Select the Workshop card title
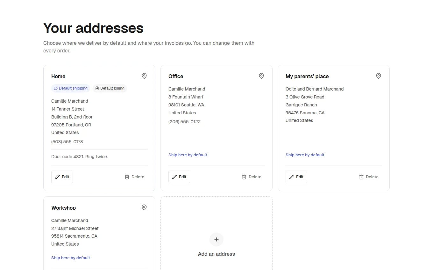This screenshot has width=433, height=270. 64,208
